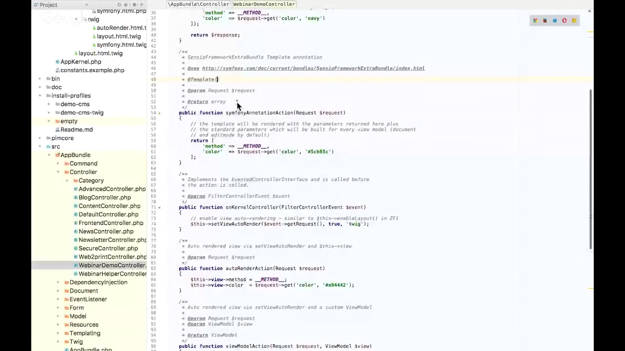Open preview in Opera browser icon
This screenshot has width=625, height=351.
(564, 20)
